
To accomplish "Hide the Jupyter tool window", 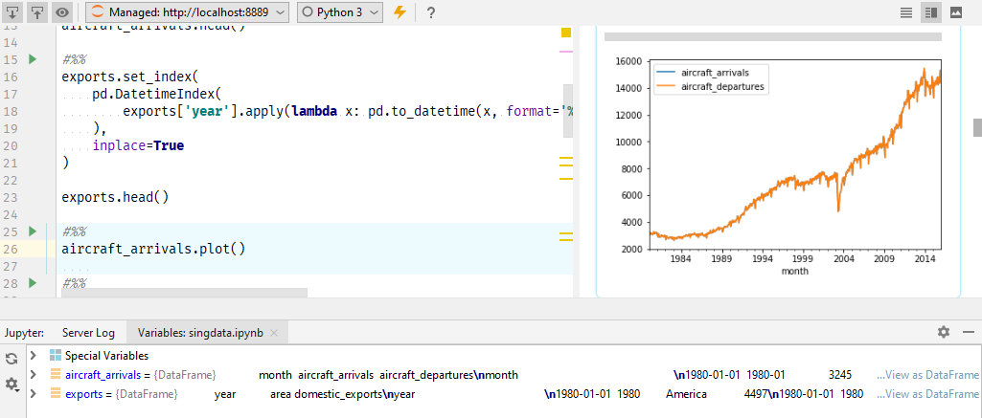I will click(x=969, y=332).
